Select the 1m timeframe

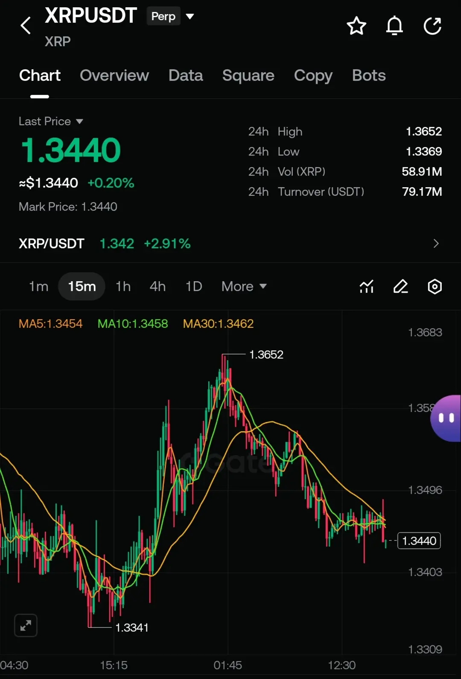(38, 286)
